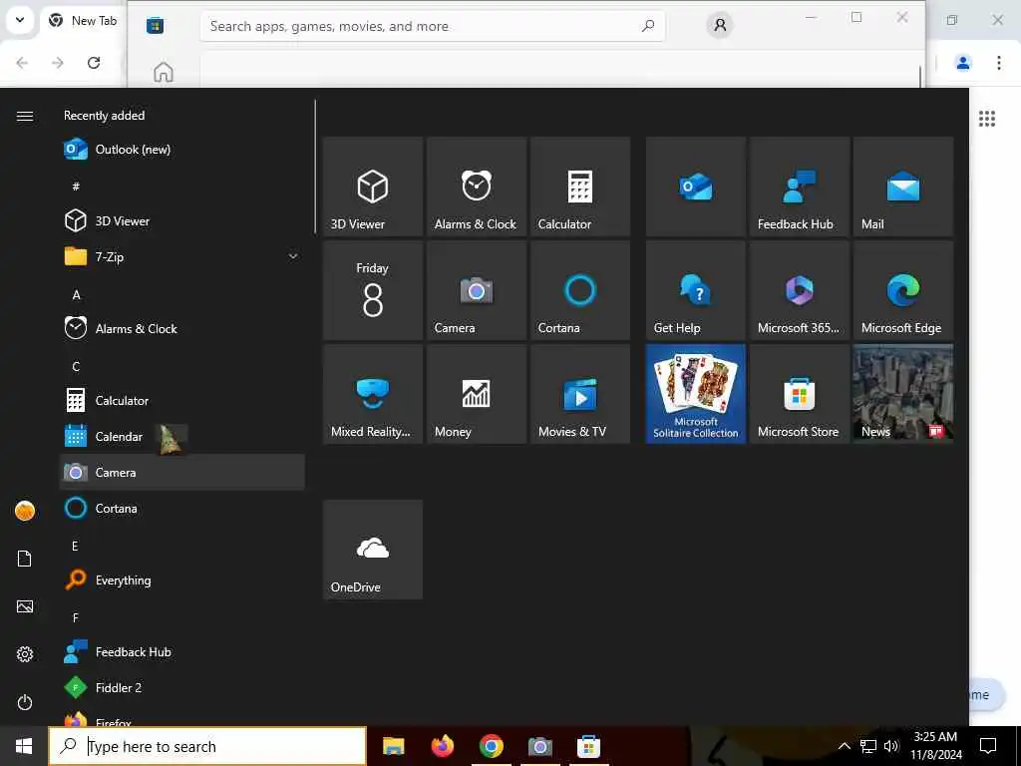Open the user account avatar in Start
The width and height of the screenshot is (1021, 766).
[25, 511]
